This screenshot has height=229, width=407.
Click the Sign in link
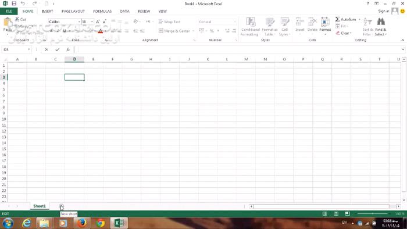(383, 11)
